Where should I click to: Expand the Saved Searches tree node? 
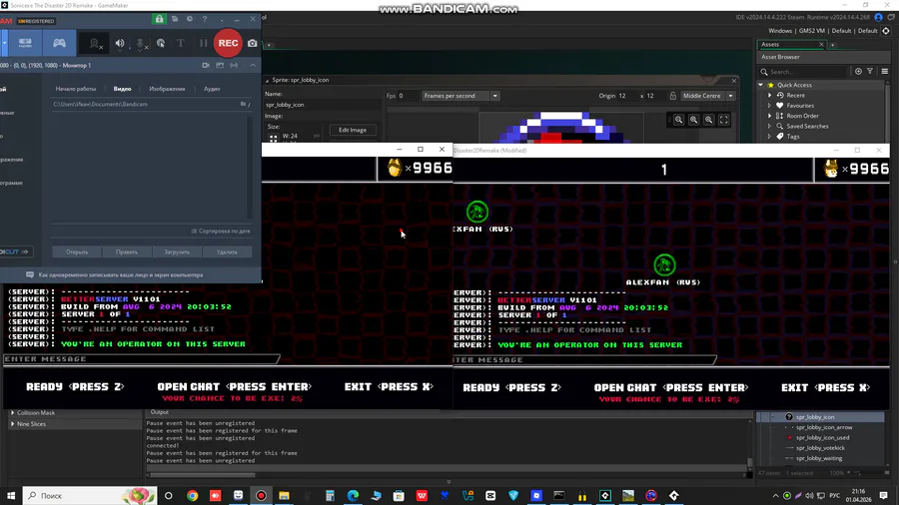click(x=770, y=126)
